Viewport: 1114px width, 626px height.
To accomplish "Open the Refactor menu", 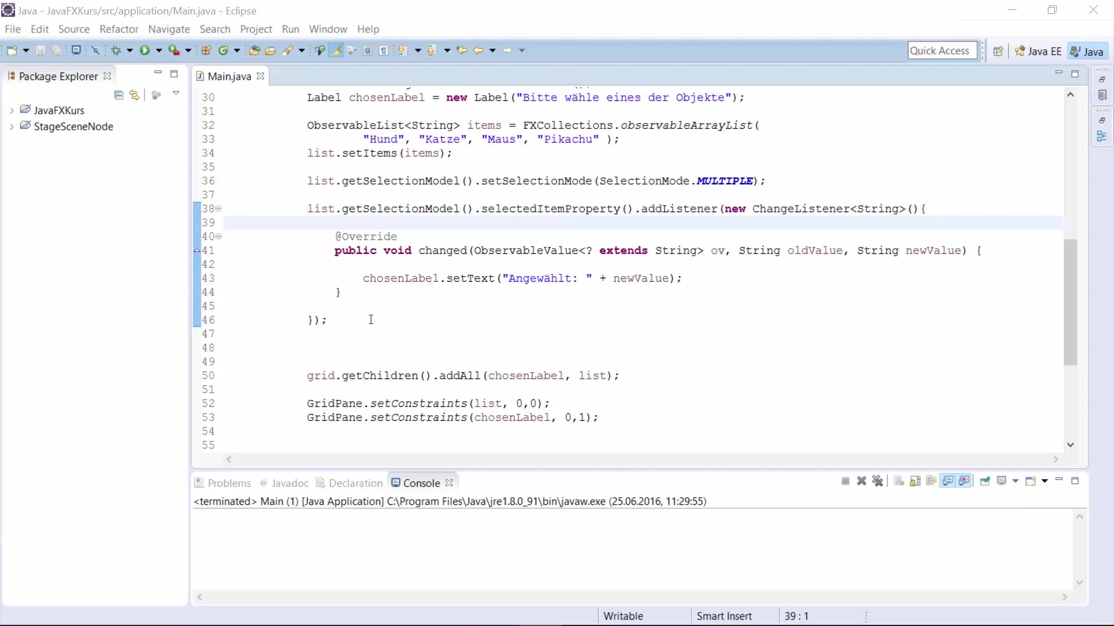I will (x=119, y=29).
